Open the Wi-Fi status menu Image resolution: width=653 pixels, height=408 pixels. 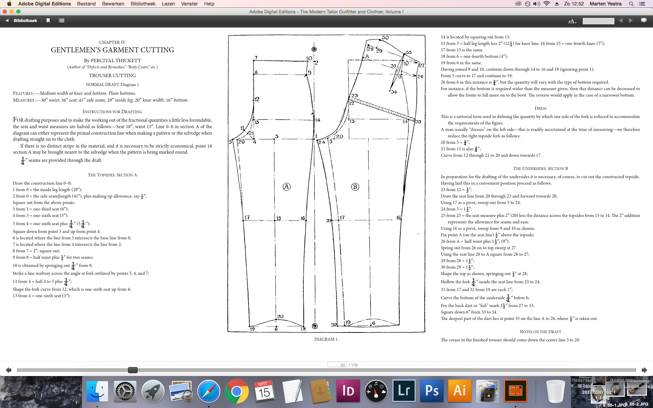(x=547, y=4)
